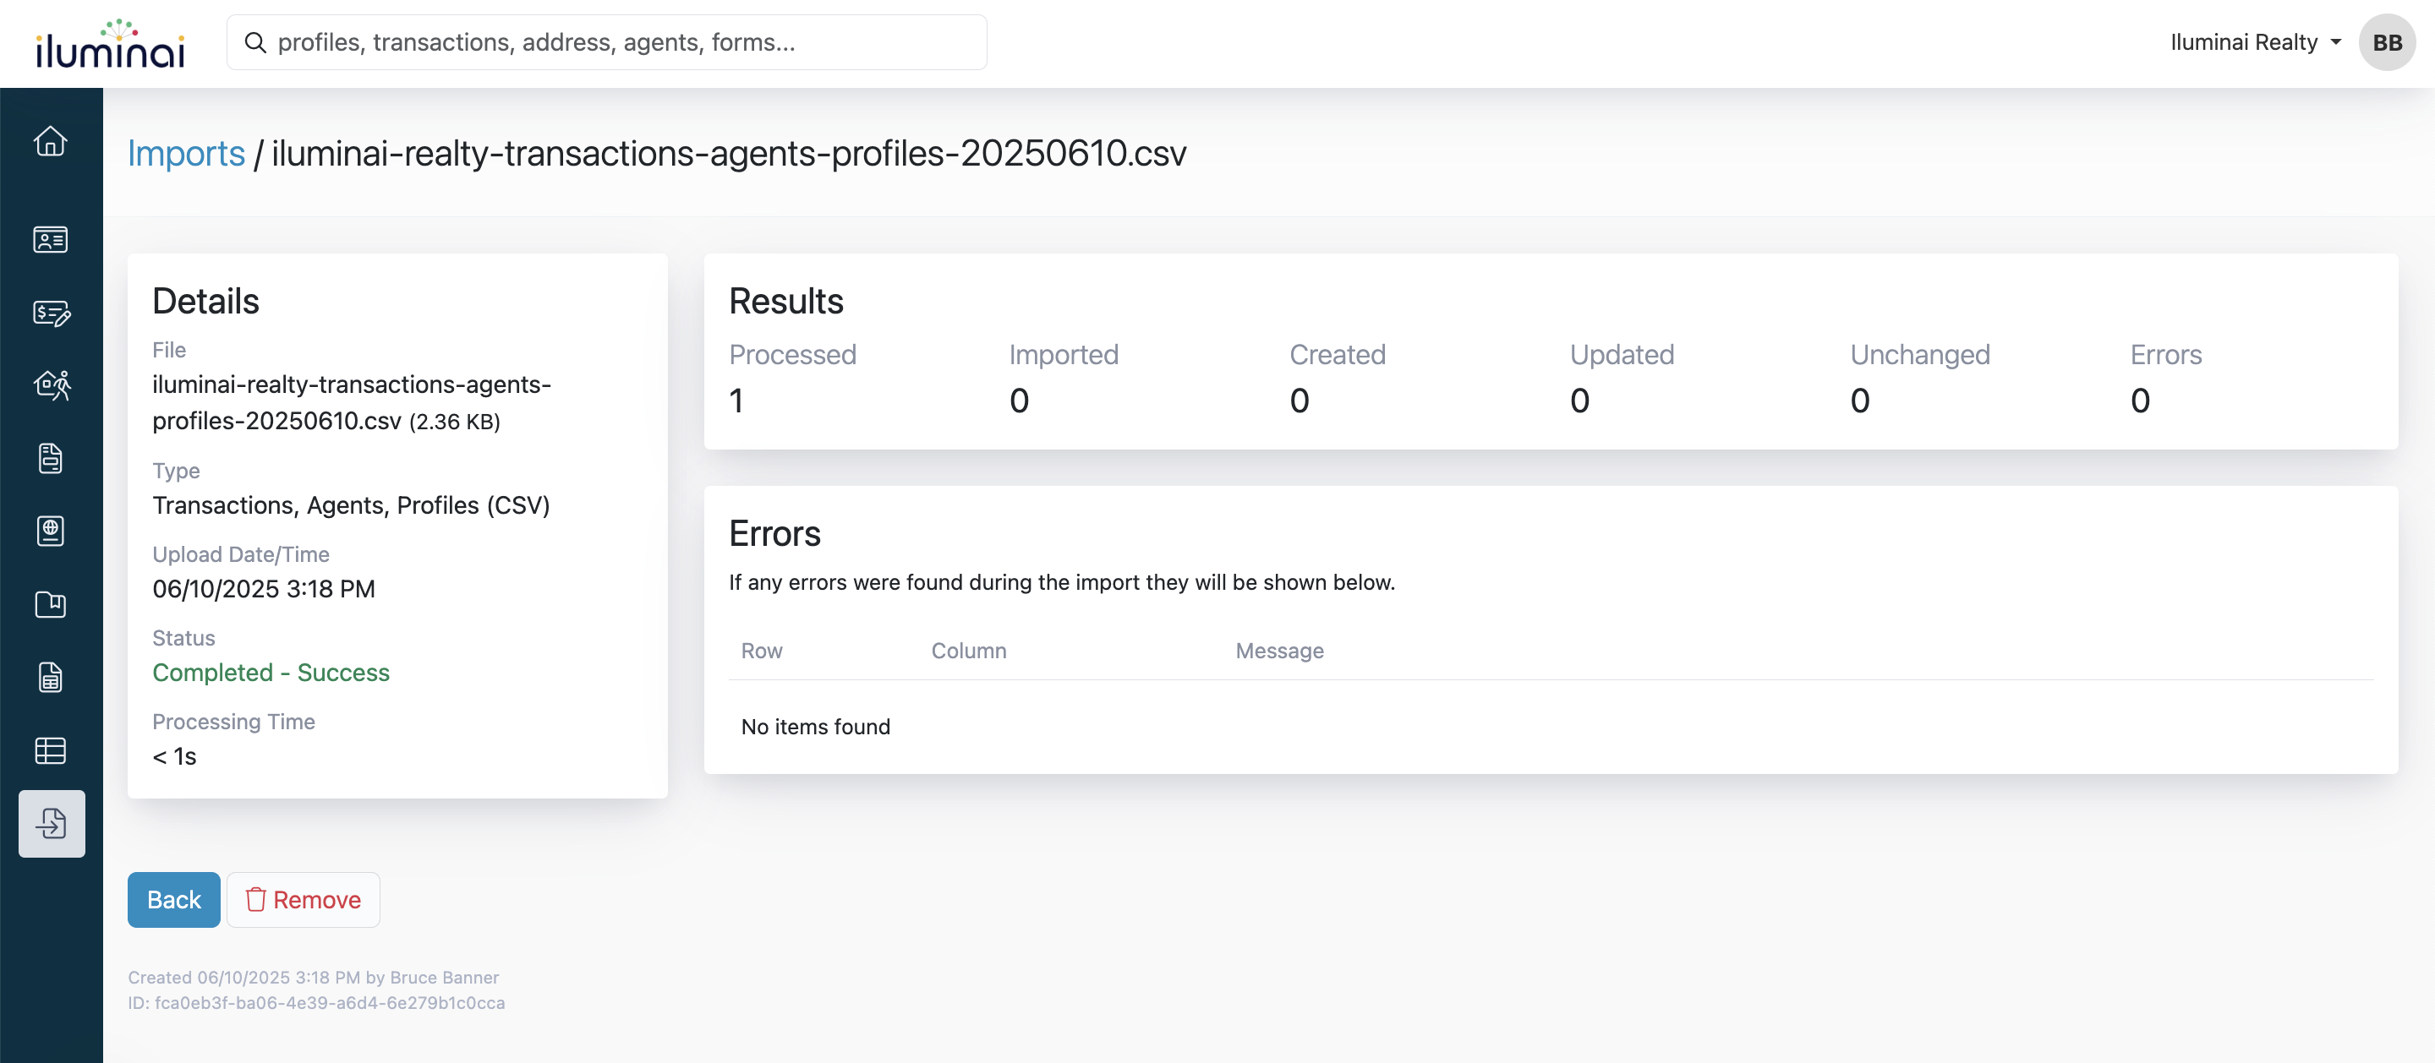This screenshot has height=1063, width=2435.
Task: Expand the Iluminai Realty dropdown
Action: (2253, 42)
